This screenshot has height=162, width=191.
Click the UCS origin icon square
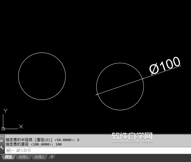pos(3,129)
